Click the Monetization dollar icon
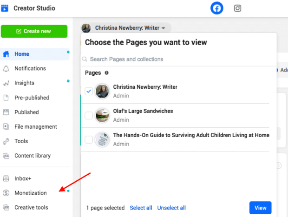Image resolution: width=288 pixels, height=217 pixels. pos(6,193)
